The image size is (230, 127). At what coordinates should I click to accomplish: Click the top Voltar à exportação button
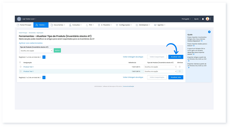tap(157, 57)
